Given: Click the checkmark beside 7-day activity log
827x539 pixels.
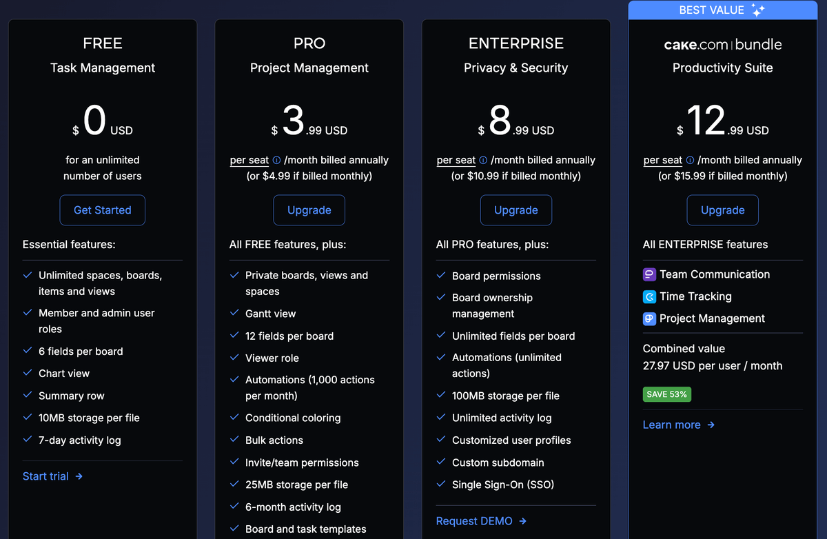Looking at the screenshot, I should pos(27,440).
